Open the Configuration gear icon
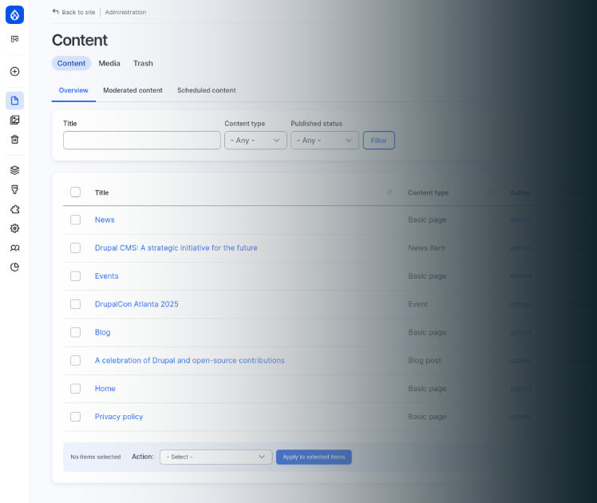 [x=14, y=228]
